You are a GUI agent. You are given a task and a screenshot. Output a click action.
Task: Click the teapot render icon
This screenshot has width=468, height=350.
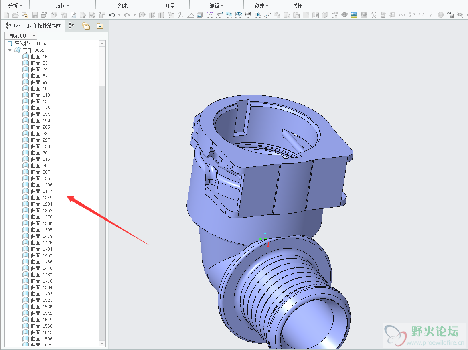[x=344, y=14]
